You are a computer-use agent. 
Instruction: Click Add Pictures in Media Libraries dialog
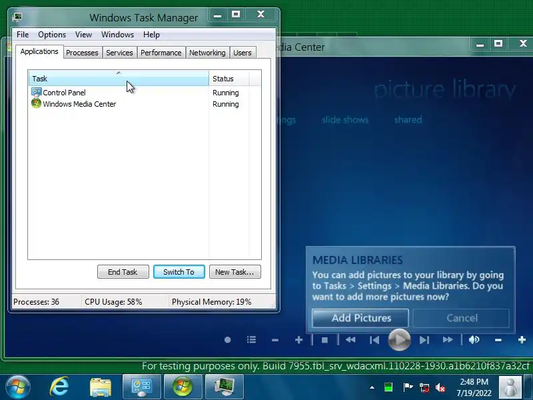click(360, 318)
